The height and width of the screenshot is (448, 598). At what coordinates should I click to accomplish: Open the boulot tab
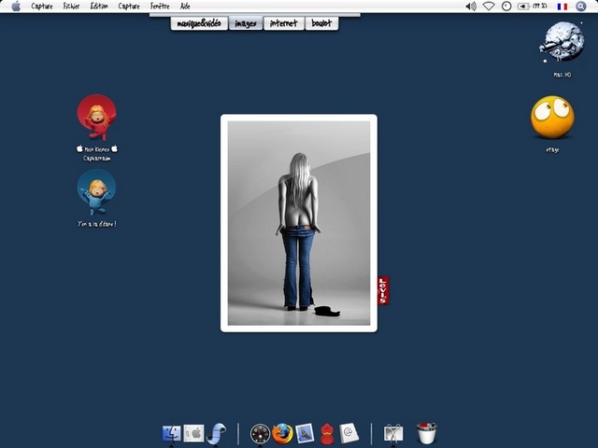[x=321, y=23]
